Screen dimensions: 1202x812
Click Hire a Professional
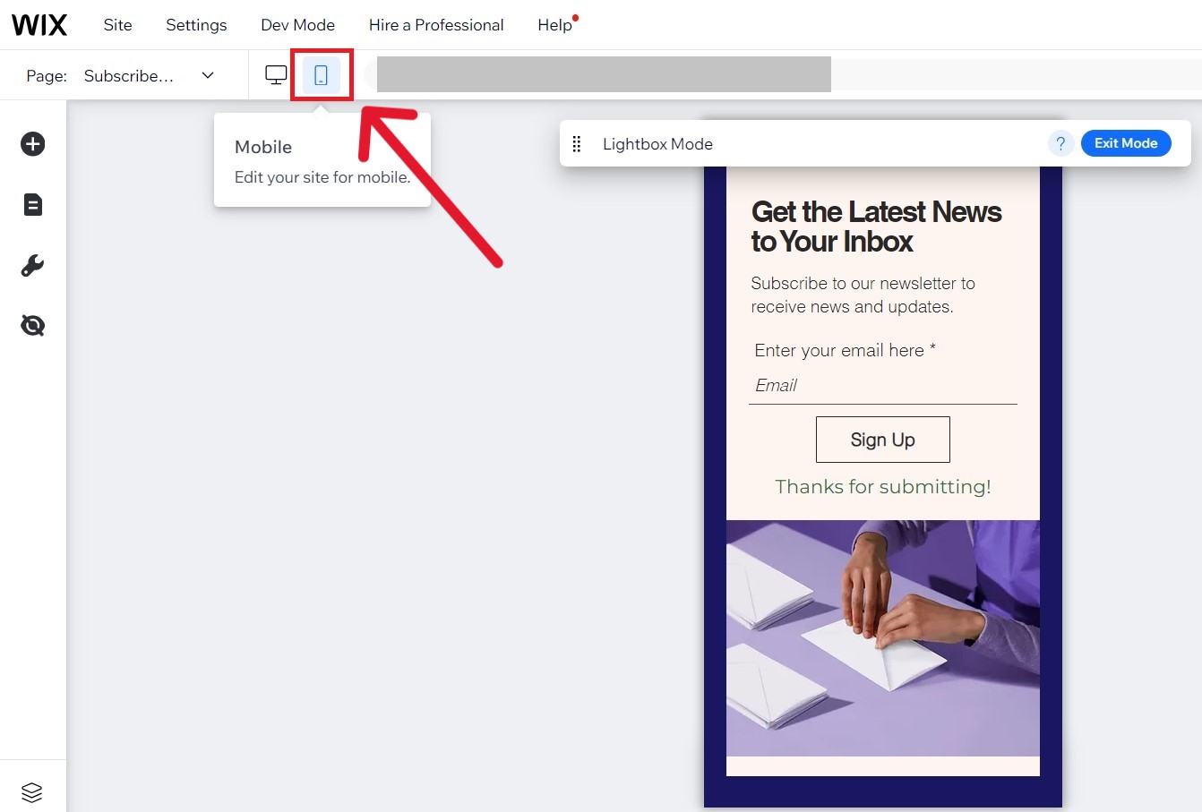[x=436, y=25]
